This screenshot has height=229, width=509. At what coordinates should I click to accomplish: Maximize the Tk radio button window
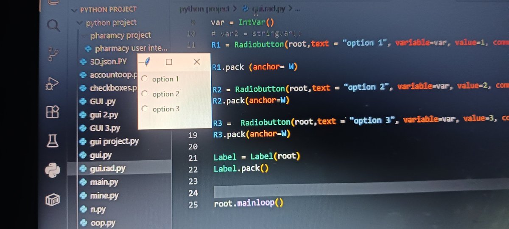pyautogui.click(x=169, y=62)
